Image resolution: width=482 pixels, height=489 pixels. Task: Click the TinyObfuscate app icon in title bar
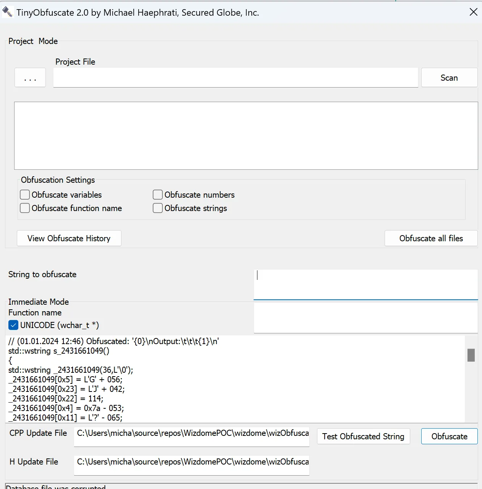click(x=8, y=12)
